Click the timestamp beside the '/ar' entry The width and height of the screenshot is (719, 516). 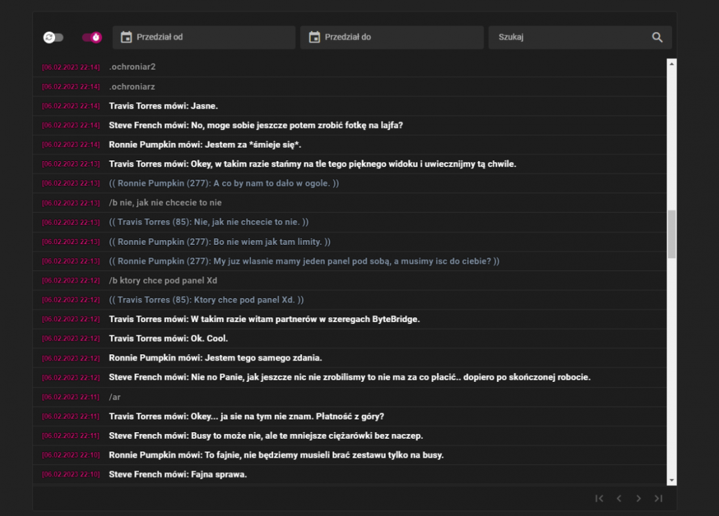[71, 397]
